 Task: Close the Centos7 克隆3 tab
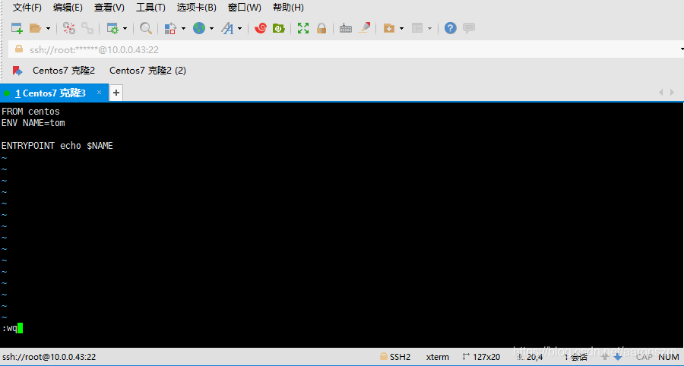pos(99,93)
